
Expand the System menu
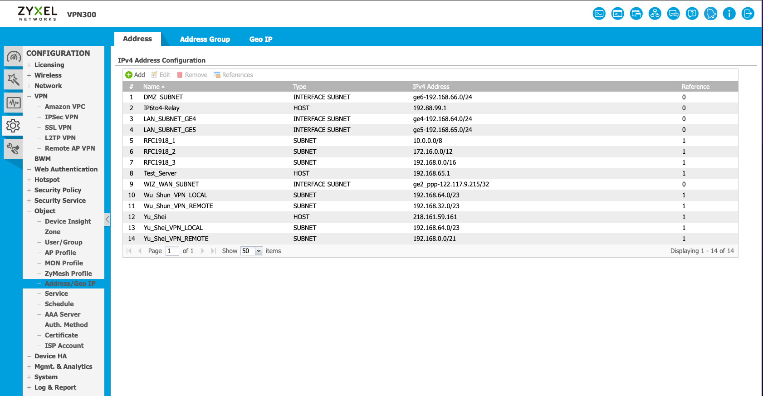click(29, 377)
